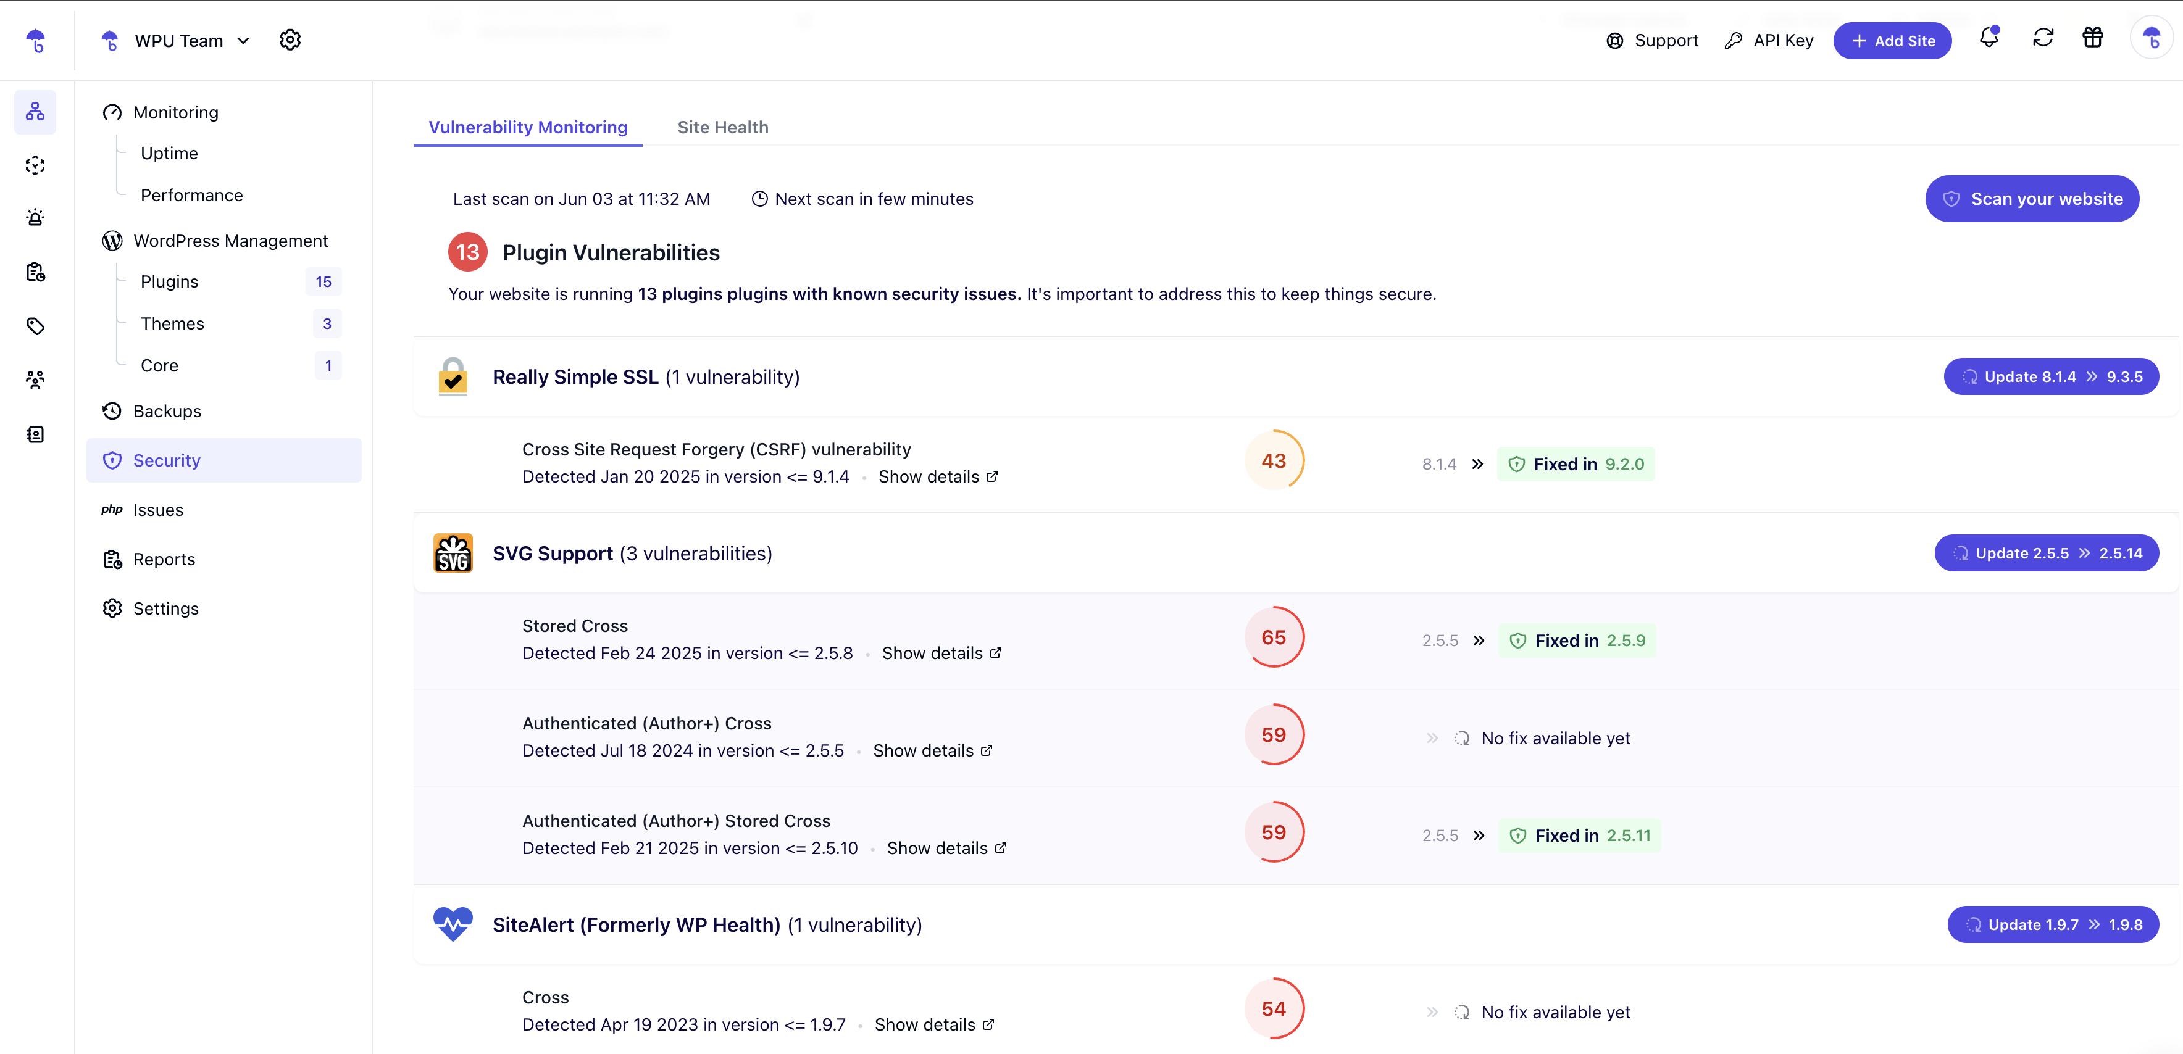The height and width of the screenshot is (1054, 2183).
Task: Open the Core updates item
Action: pos(240,365)
